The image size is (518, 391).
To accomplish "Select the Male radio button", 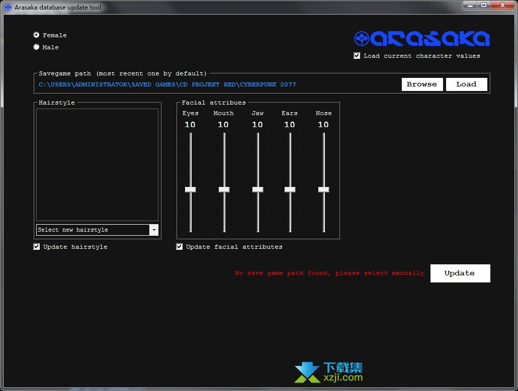I will click(36, 47).
